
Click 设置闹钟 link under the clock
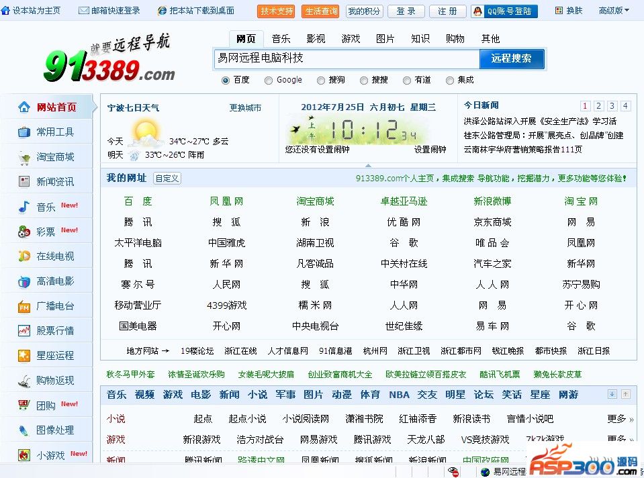pos(430,150)
